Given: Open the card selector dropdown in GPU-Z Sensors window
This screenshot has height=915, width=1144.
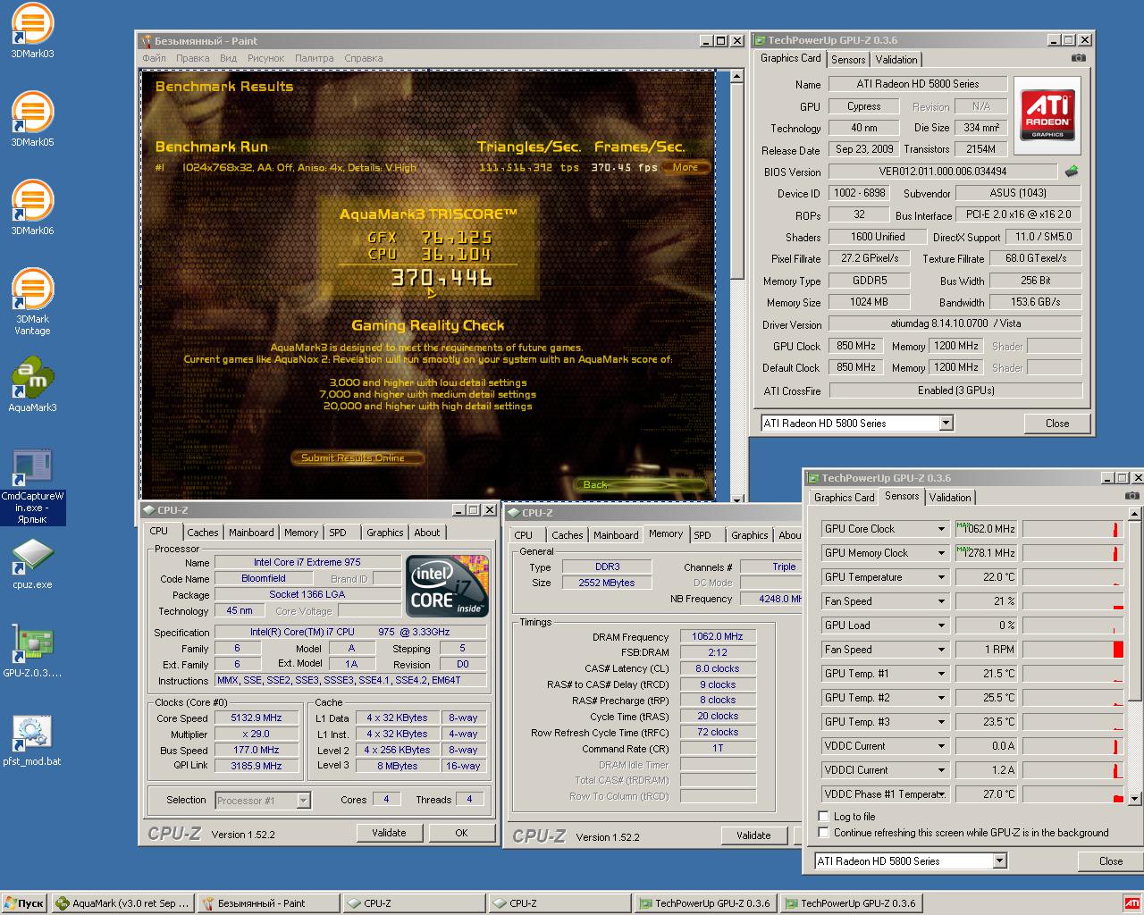Looking at the screenshot, I should click(1000, 861).
